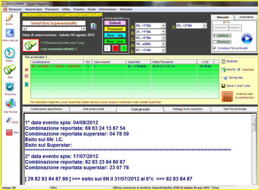Open the Finestra menu
This screenshot has width=259, height=190.
79,9
